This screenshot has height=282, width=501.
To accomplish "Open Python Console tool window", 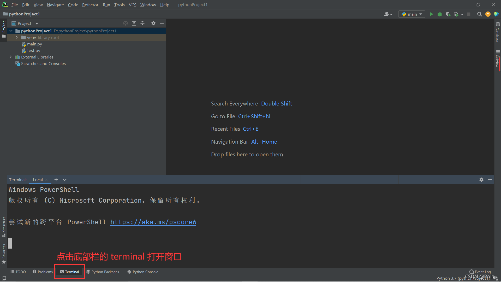I will pyautogui.click(x=143, y=272).
